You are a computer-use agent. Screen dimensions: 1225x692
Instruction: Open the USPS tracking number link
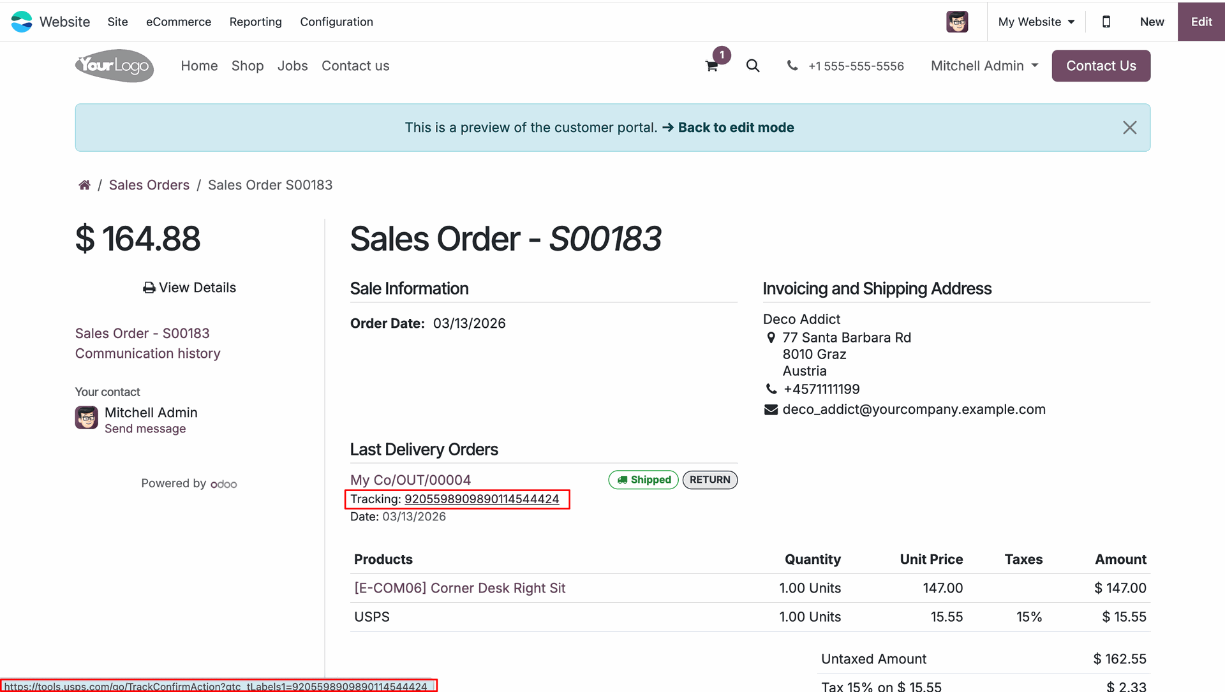[x=482, y=499]
